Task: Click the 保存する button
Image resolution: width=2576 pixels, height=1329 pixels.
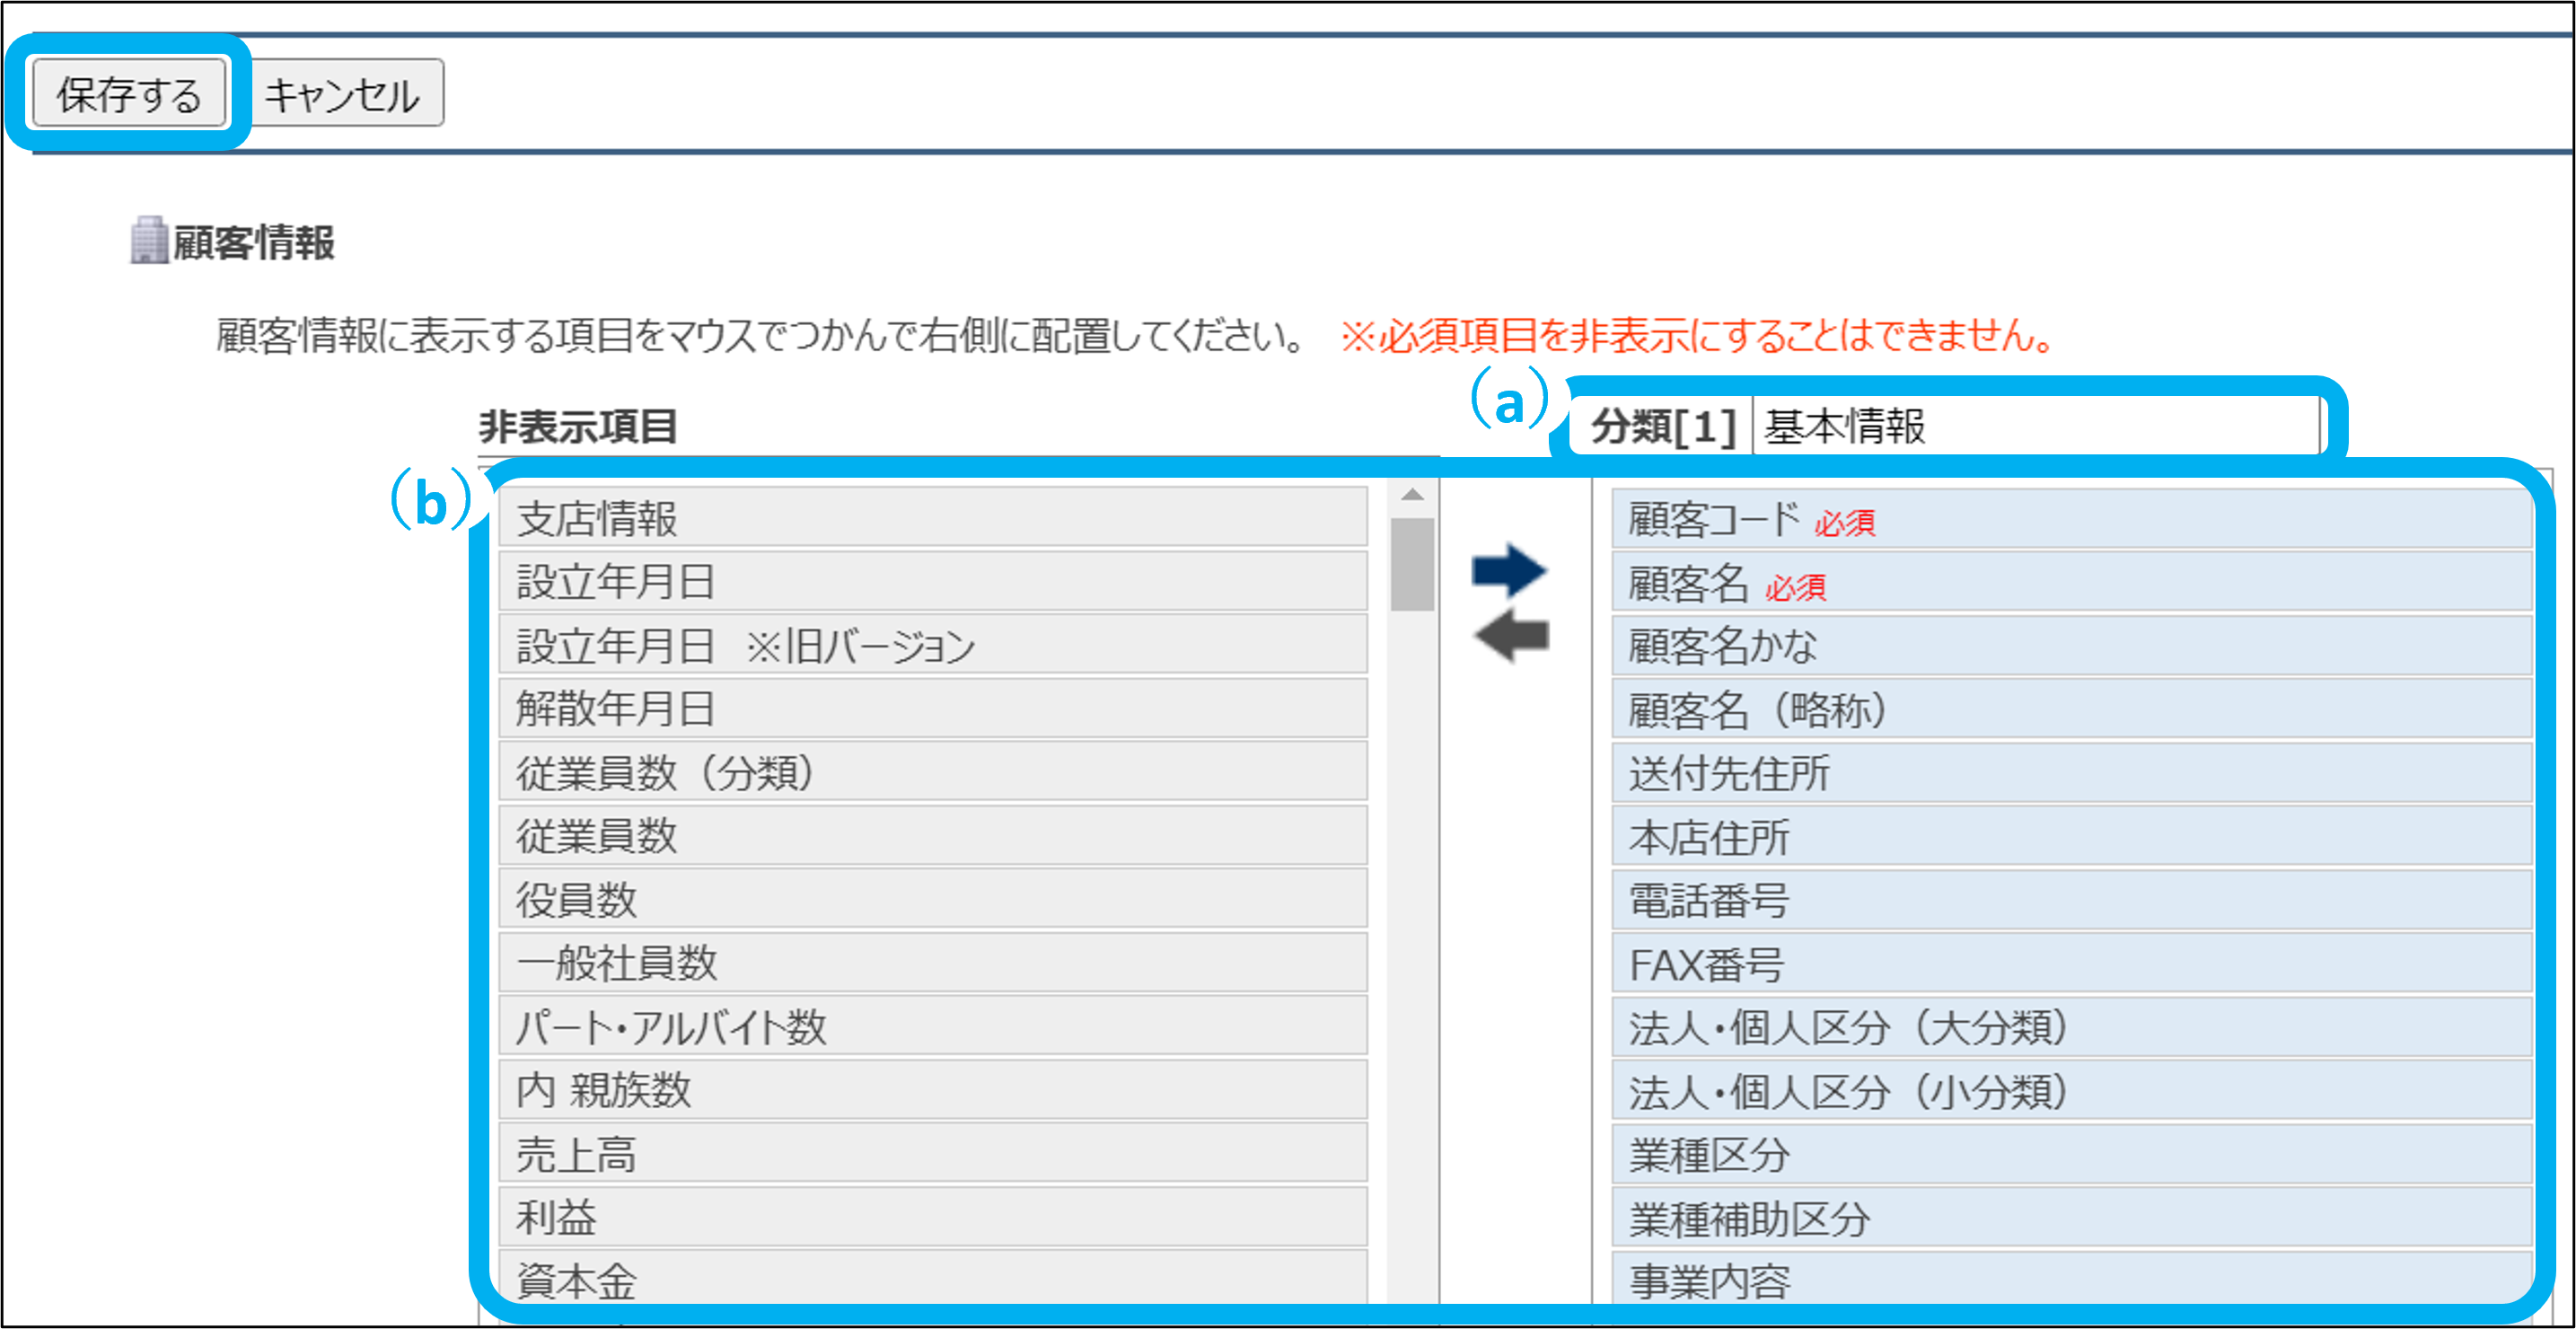Action: click(x=129, y=94)
